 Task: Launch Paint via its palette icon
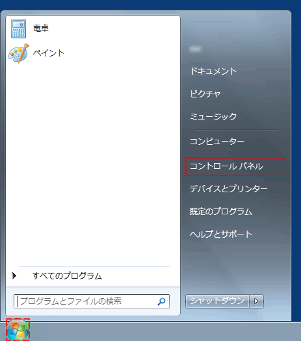pos(19,53)
